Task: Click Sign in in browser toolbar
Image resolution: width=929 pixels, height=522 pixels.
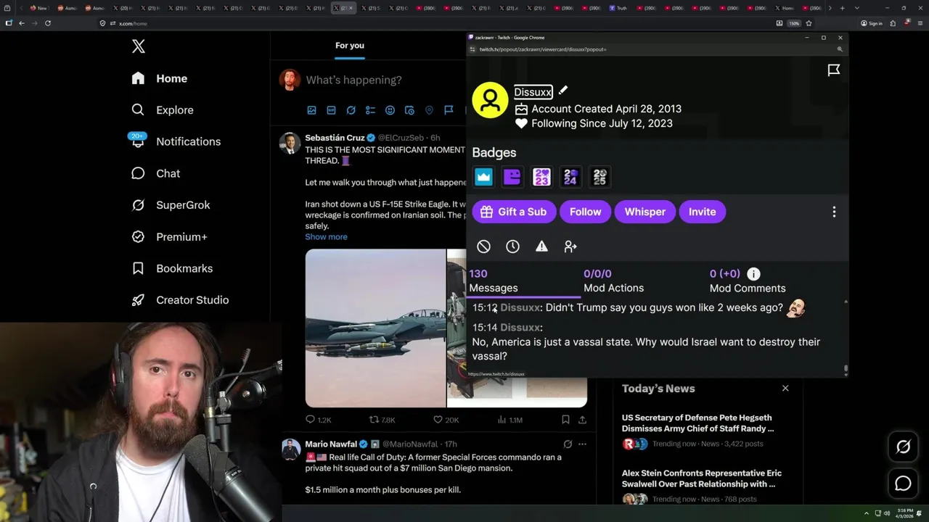Action: tap(872, 23)
